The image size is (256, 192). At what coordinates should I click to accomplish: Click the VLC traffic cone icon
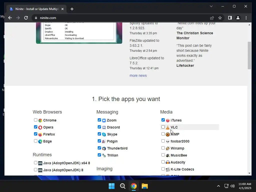click(168, 127)
